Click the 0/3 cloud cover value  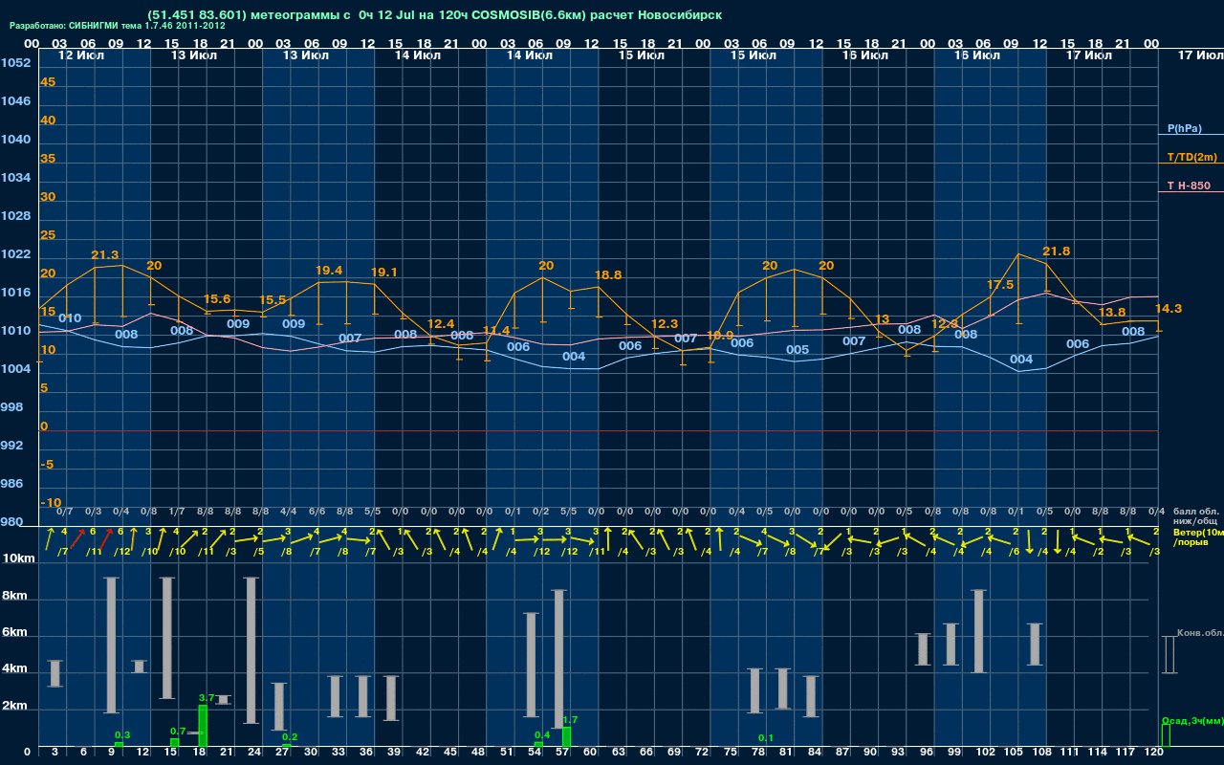point(94,512)
